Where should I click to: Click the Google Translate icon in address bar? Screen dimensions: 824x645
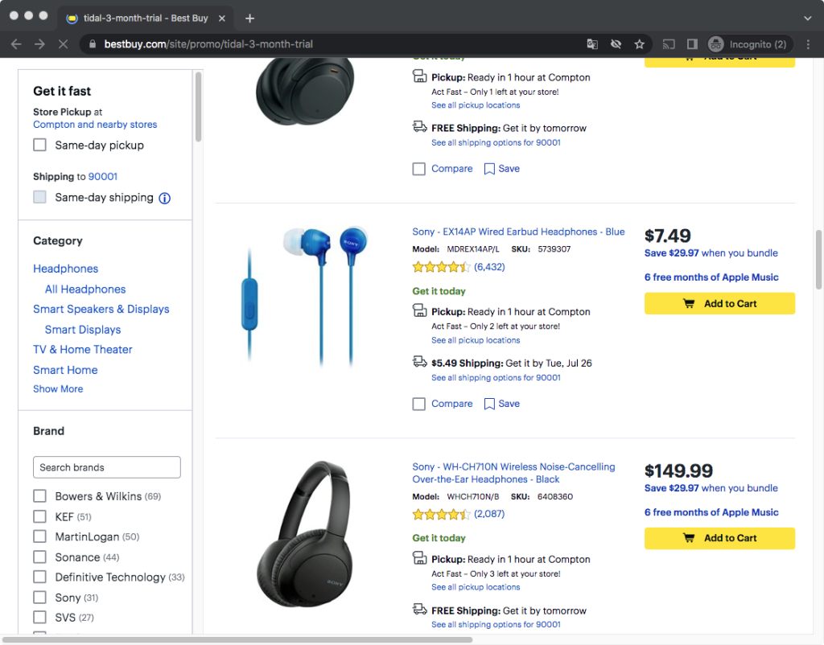(593, 44)
